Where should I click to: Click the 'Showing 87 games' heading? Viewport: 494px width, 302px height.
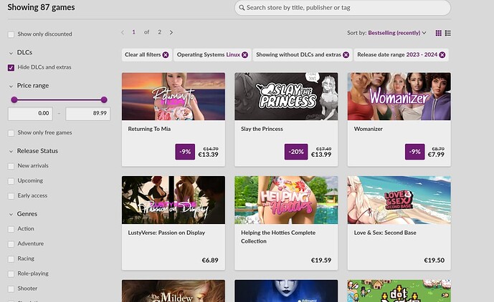click(x=42, y=7)
